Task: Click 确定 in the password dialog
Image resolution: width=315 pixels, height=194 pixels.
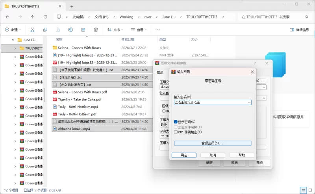Action: (x=184, y=155)
